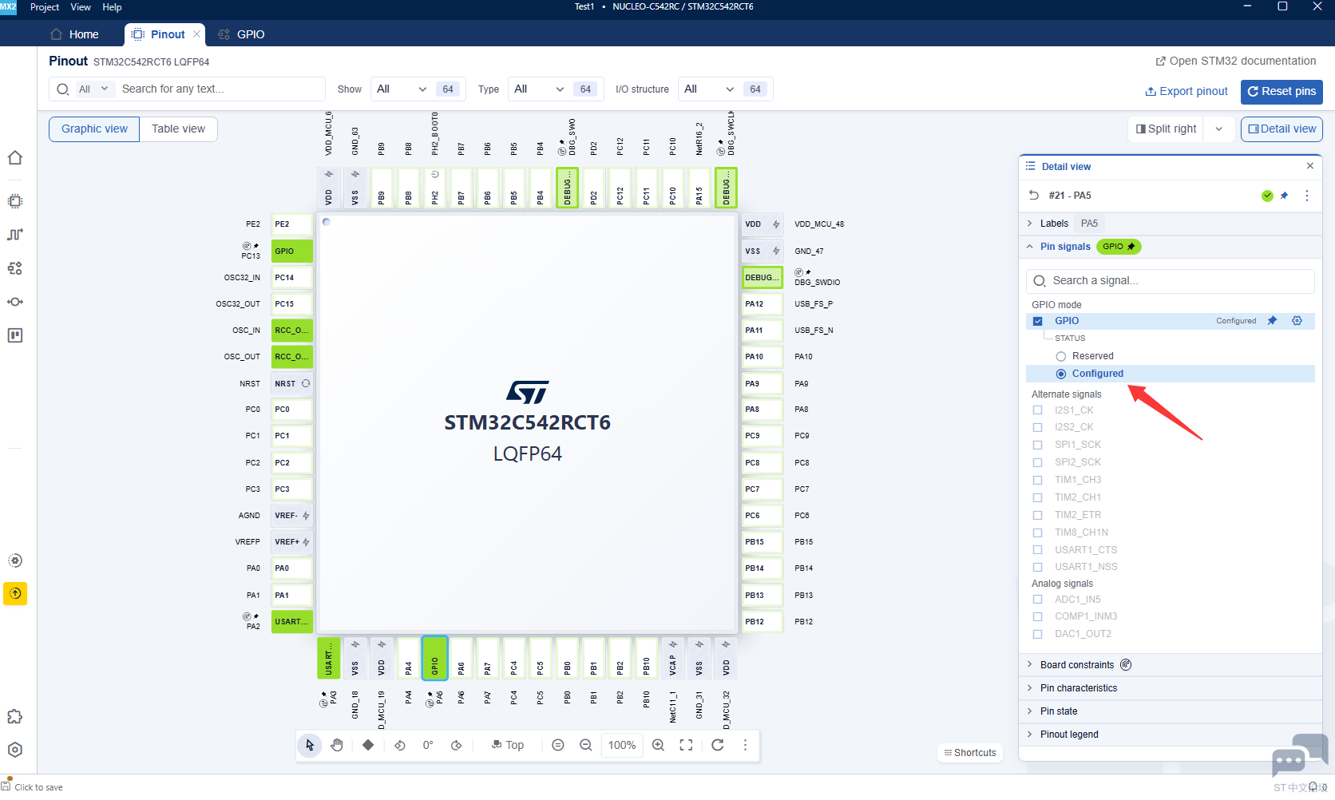Switch to Table view
The width and height of the screenshot is (1335, 800).
pyautogui.click(x=178, y=129)
